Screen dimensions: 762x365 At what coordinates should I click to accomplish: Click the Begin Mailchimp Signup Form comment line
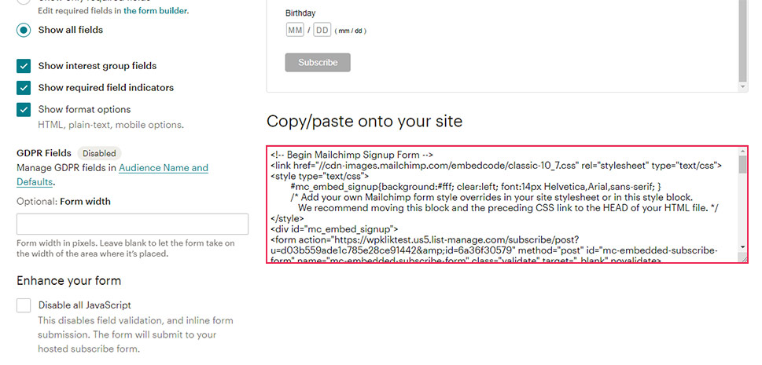point(352,155)
